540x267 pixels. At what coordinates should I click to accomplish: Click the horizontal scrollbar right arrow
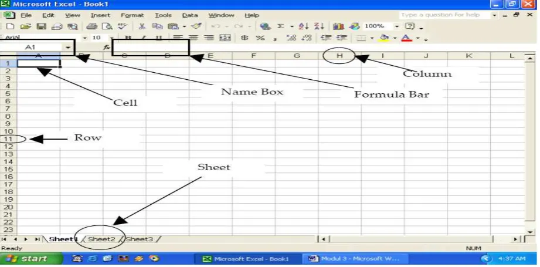(515, 239)
